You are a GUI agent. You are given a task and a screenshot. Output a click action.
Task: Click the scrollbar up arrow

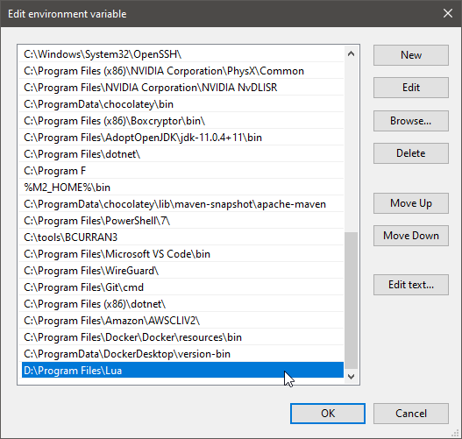(351, 53)
